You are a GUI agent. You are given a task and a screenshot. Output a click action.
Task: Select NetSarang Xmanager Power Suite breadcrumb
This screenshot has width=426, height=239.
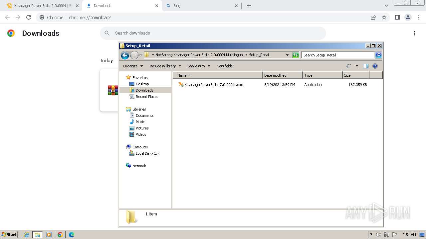[199, 55]
